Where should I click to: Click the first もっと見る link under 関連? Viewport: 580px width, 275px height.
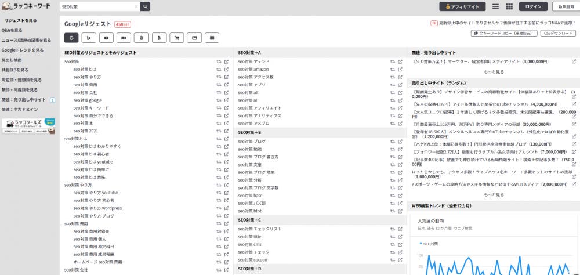[x=494, y=72]
